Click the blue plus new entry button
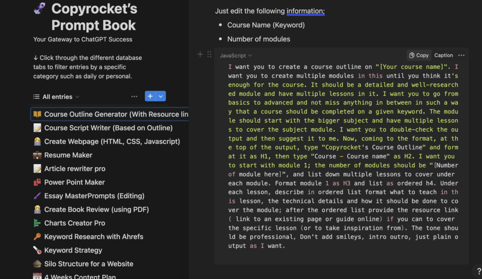Image resolution: width=482 pixels, height=279 pixels. point(150,96)
